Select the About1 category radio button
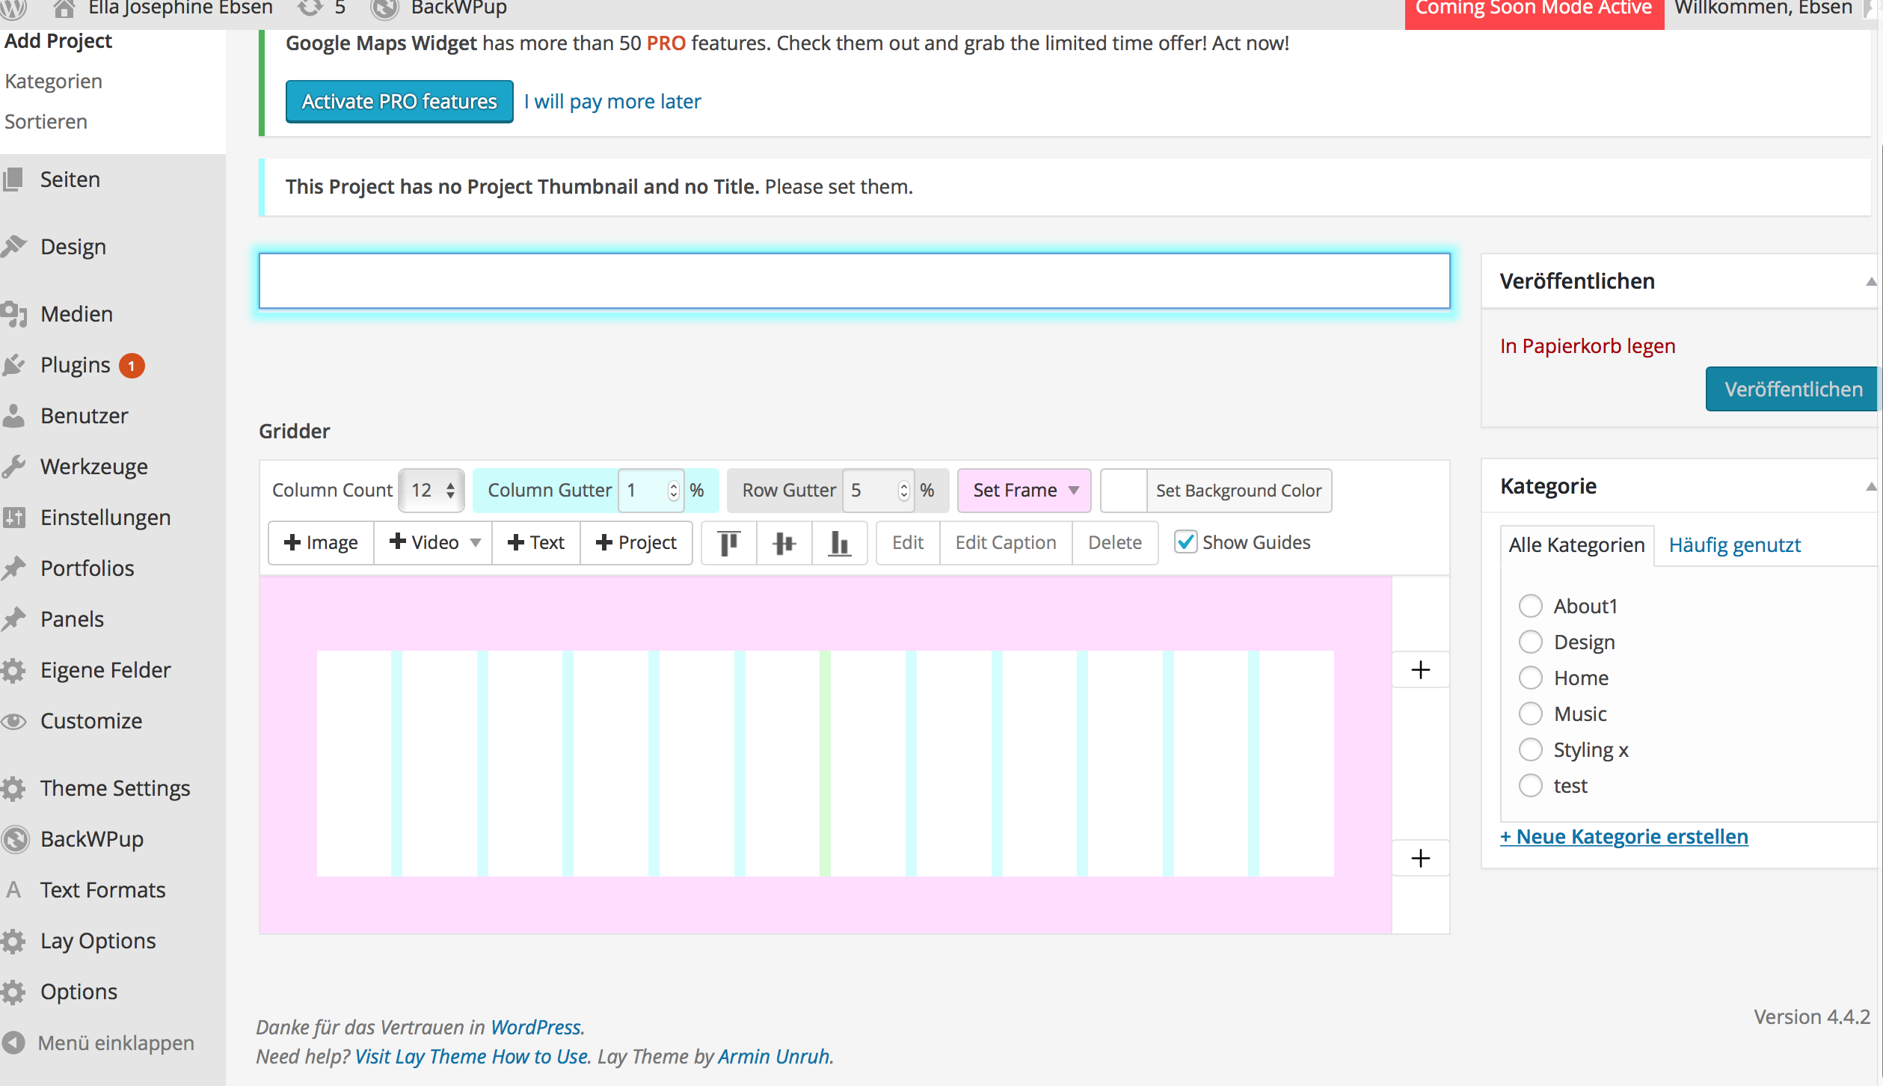Screen dimensions: 1883x1086 click(1531, 606)
